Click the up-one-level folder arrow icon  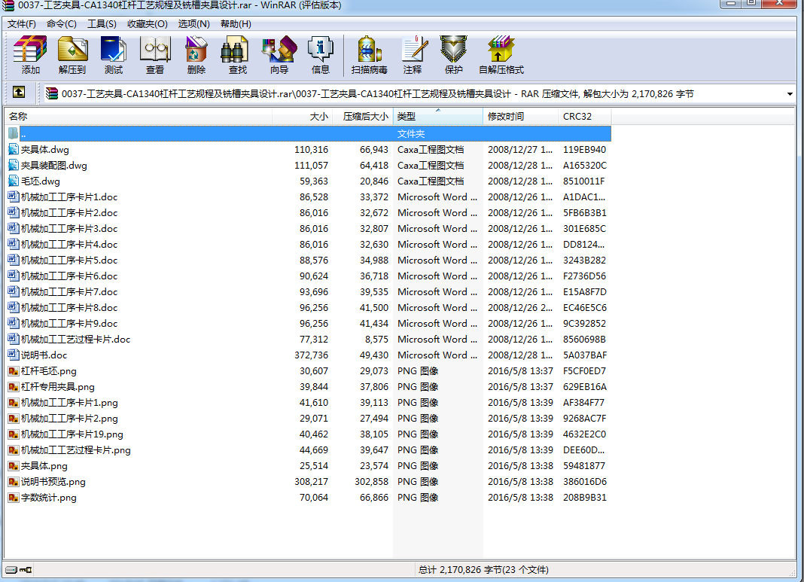19,93
